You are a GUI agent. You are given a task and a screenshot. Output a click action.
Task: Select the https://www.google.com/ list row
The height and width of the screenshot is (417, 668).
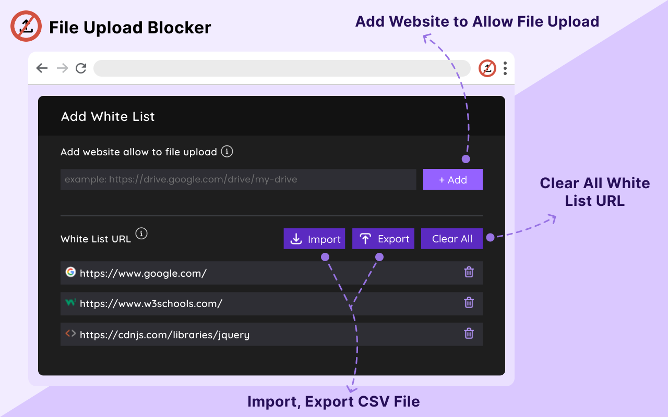(x=261, y=273)
